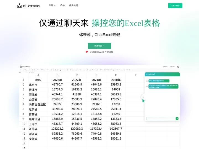Click the cell with value 43760.7
This screenshot has width=199, height=149.
tap(57, 84)
